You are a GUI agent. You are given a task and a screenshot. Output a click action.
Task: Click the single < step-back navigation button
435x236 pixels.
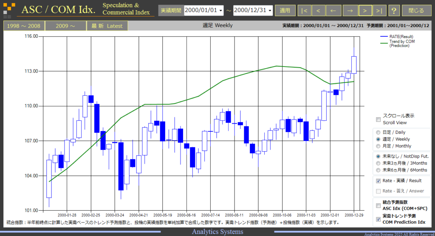[318, 11]
